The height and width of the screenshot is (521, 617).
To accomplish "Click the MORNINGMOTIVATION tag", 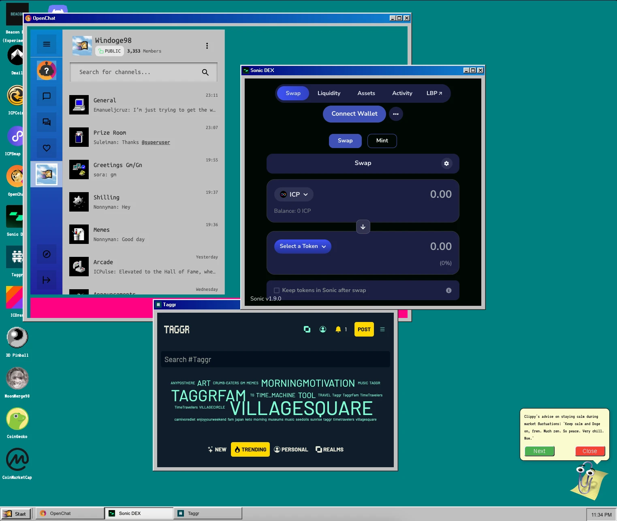I will pos(308,383).
